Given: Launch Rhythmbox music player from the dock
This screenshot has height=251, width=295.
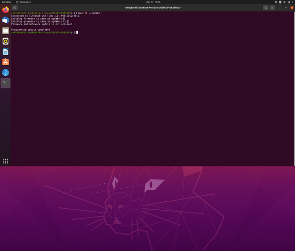Looking at the screenshot, I should (6, 41).
